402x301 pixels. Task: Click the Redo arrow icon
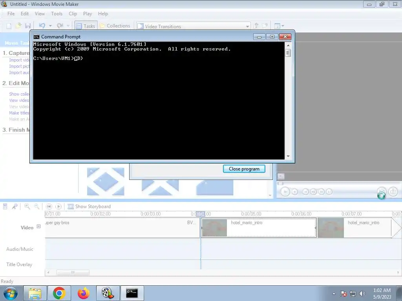(x=60, y=25)
